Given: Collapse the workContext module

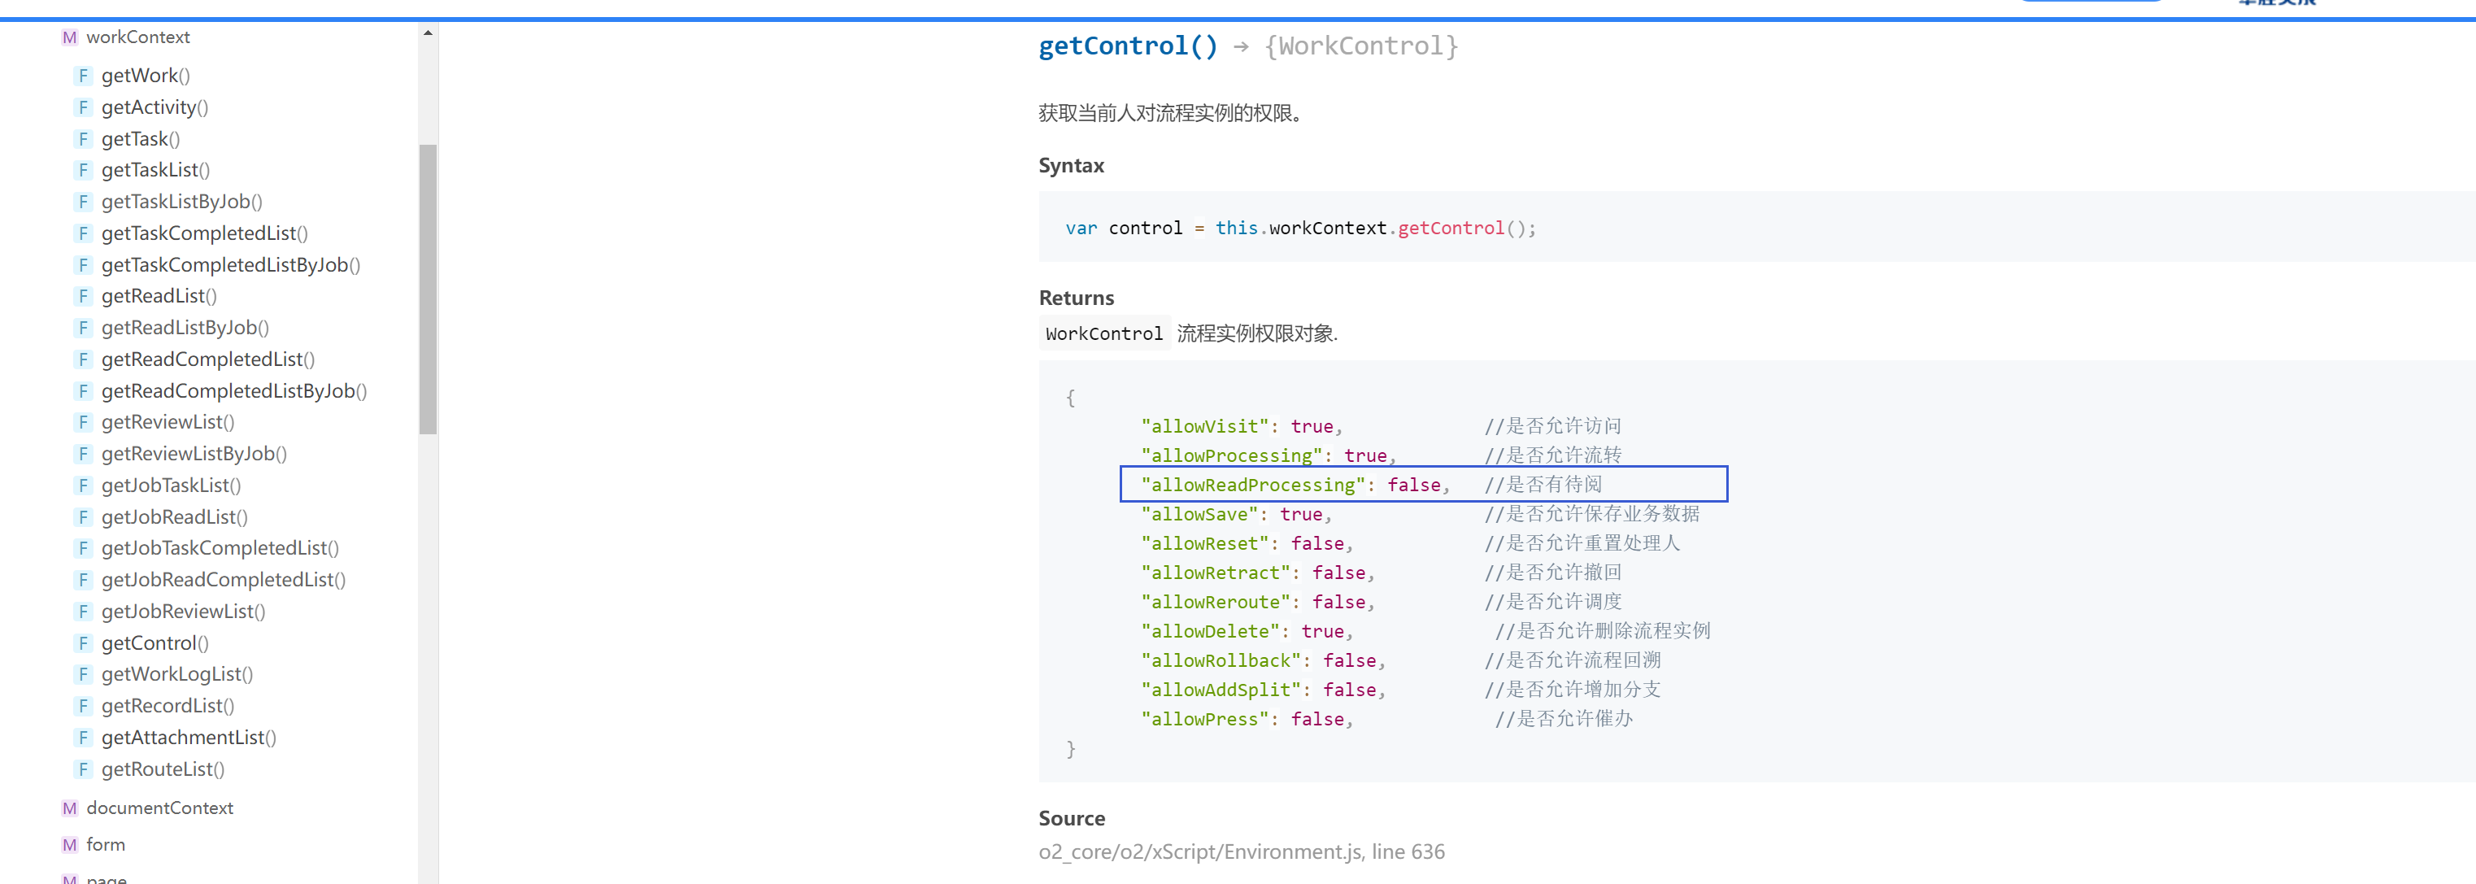Looking at the screenshot, I should (x=137, y=37).
